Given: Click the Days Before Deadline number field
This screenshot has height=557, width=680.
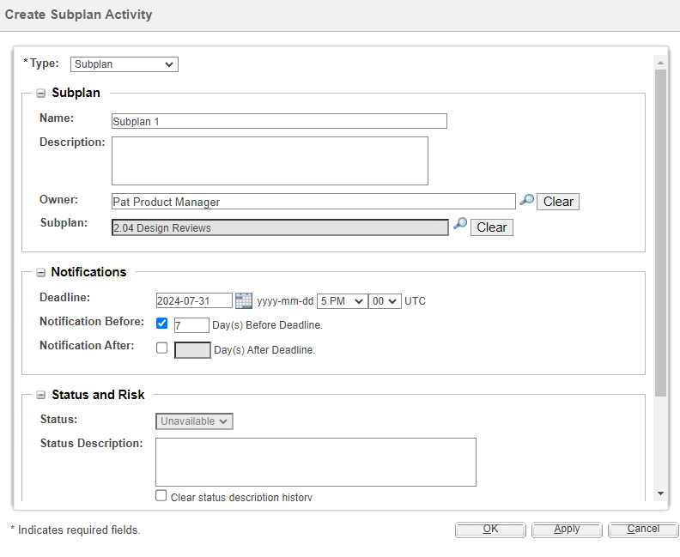Looking at the screenshot, I should pos(191,325).
